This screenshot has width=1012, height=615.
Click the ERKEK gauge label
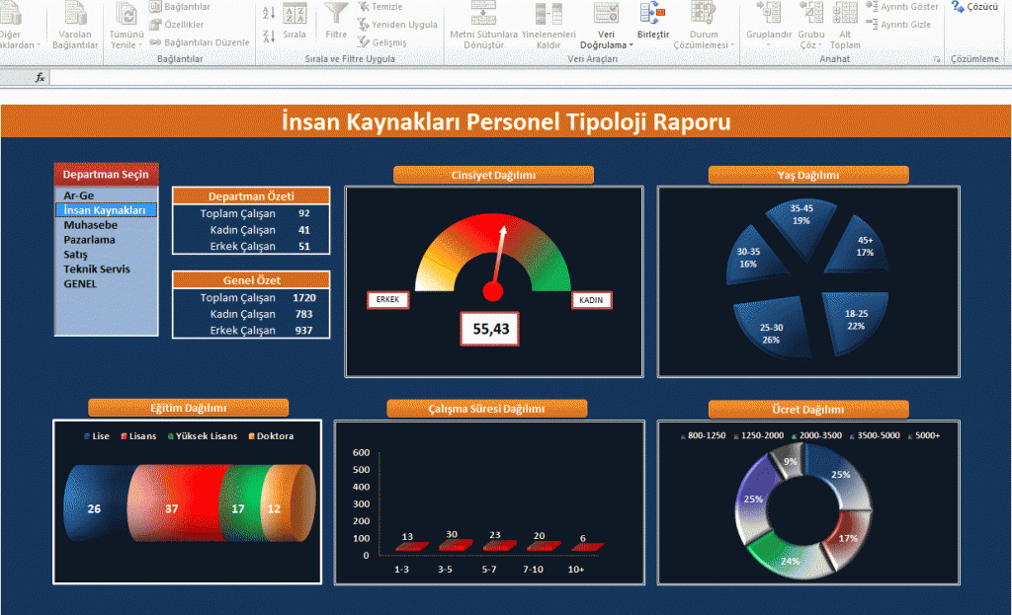pyautogui.click(x=387, y=299)
